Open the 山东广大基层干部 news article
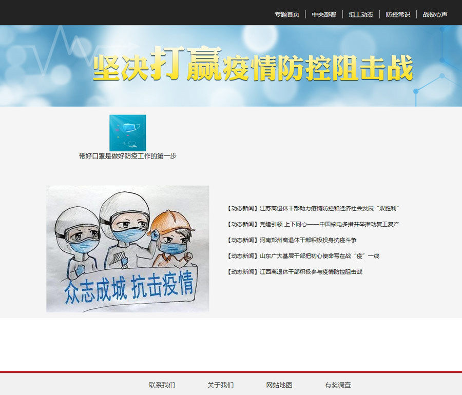The height and width of the screenshot is (395, 462). (319, 256)
